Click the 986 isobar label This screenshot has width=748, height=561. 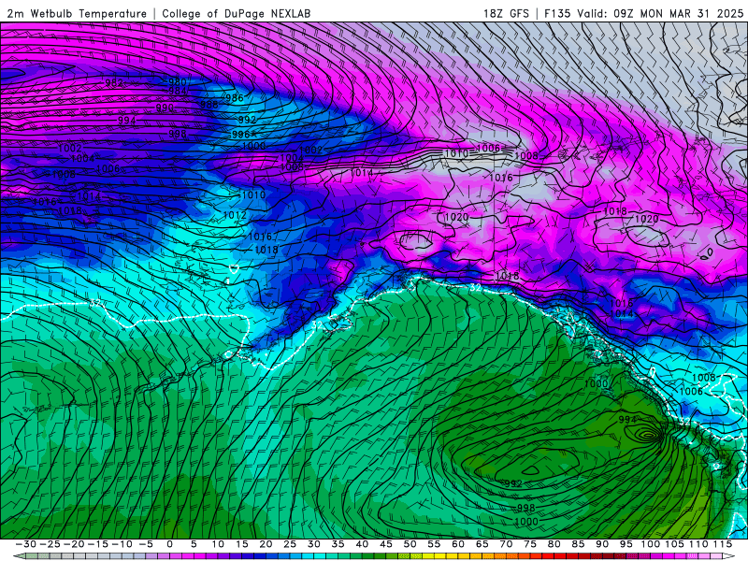click(x=235, y=98)
